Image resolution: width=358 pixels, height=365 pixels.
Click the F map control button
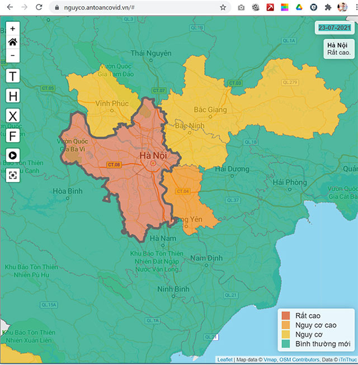coord(12,135)
